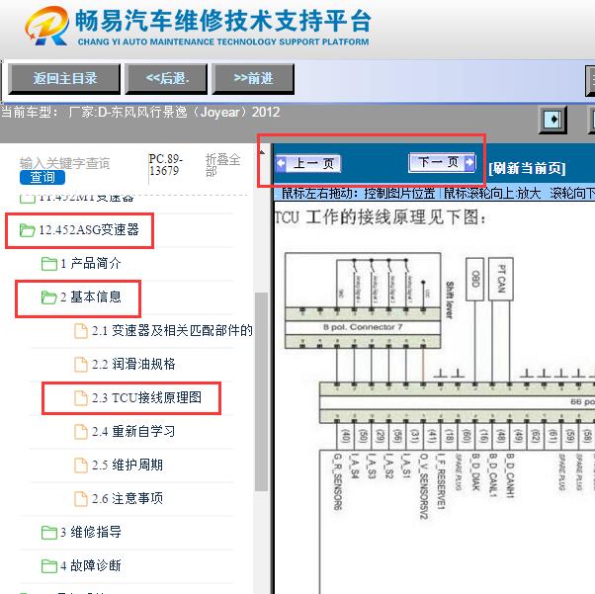Click folder icon beside 4 故障诊断
Image resolution: width=595 pixels, height=594 pixels.
49,566
